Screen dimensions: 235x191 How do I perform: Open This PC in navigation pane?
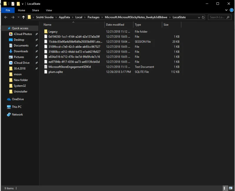[17, 107]
